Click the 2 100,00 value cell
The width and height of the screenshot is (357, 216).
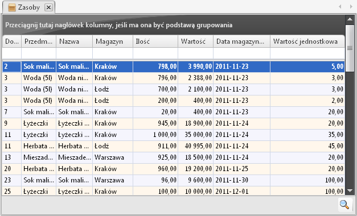[195, 89]
